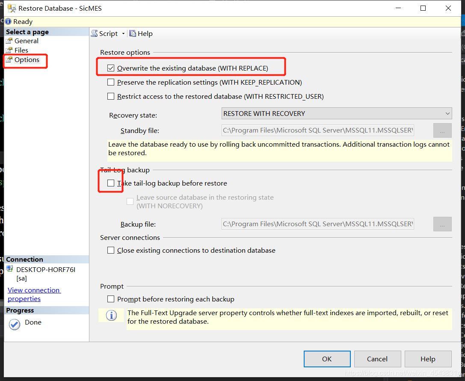The height and width of the screenshot is (381, 465).
Task: Click the DESKTOP-HORF76I server name
Action: click(x=46, y=269)
